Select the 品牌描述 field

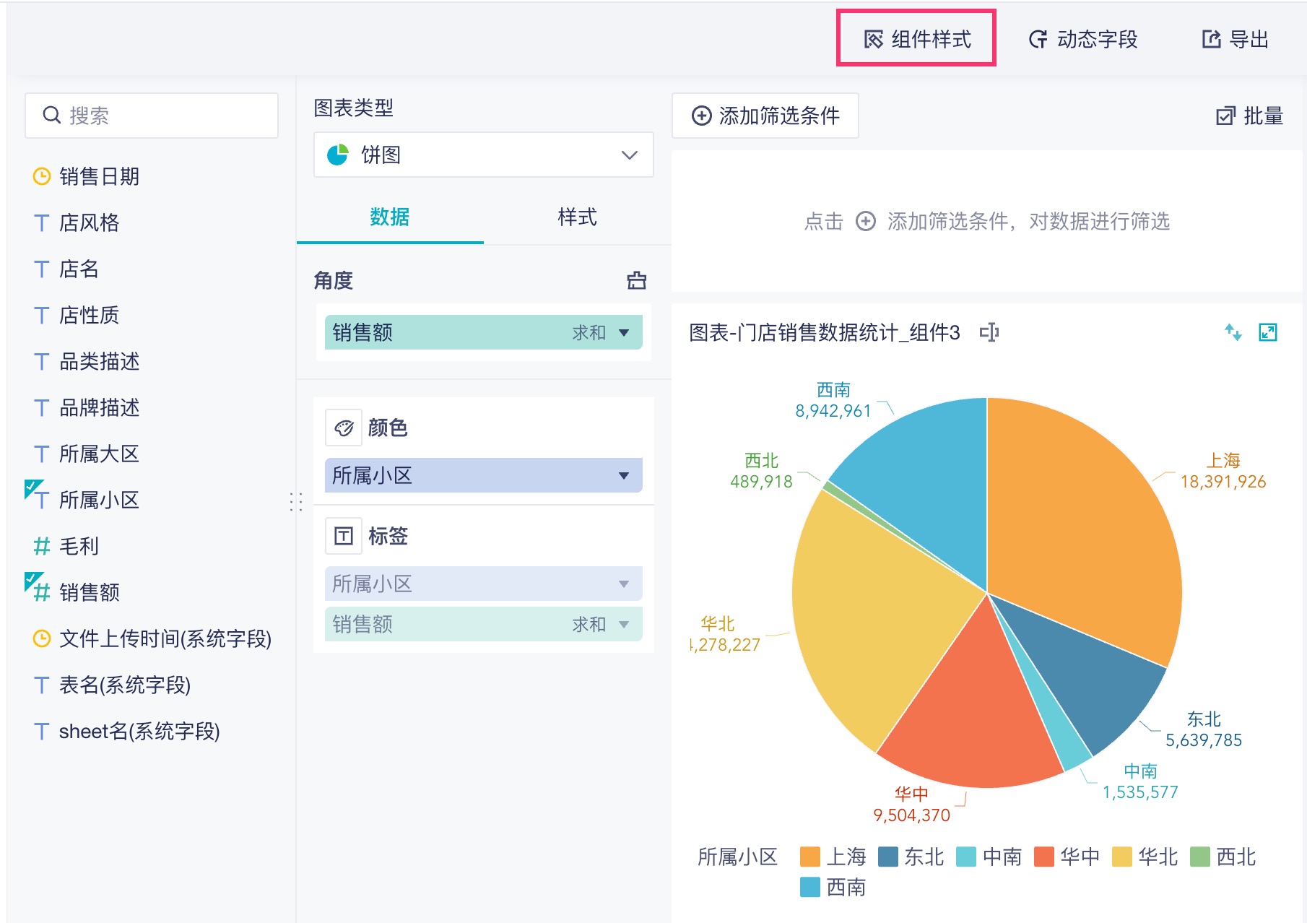point(87,407)
